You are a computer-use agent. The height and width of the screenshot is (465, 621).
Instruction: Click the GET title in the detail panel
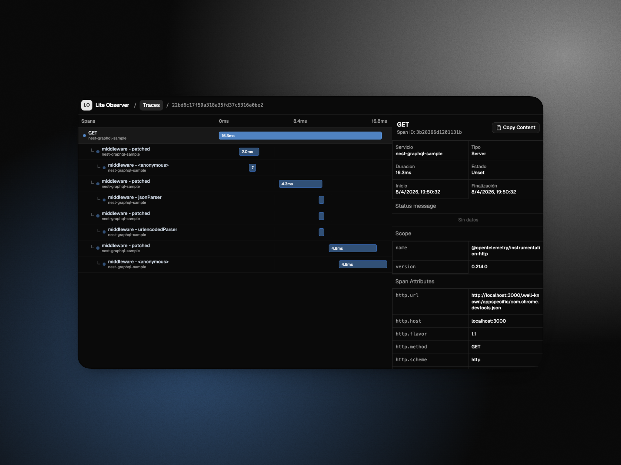(x=403, y=125)
